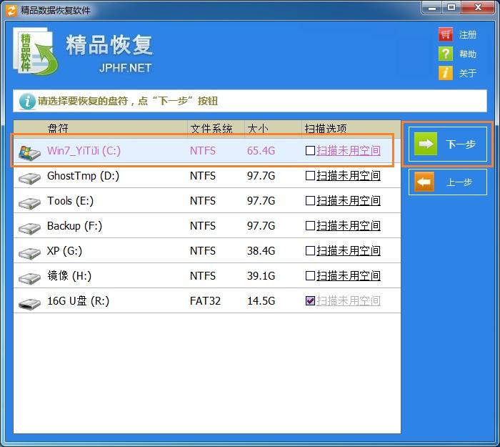Click the Windows drive icon for C:
The image size is (500, 447).
[29, 152]
